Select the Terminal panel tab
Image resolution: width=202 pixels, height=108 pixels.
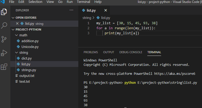154,52
